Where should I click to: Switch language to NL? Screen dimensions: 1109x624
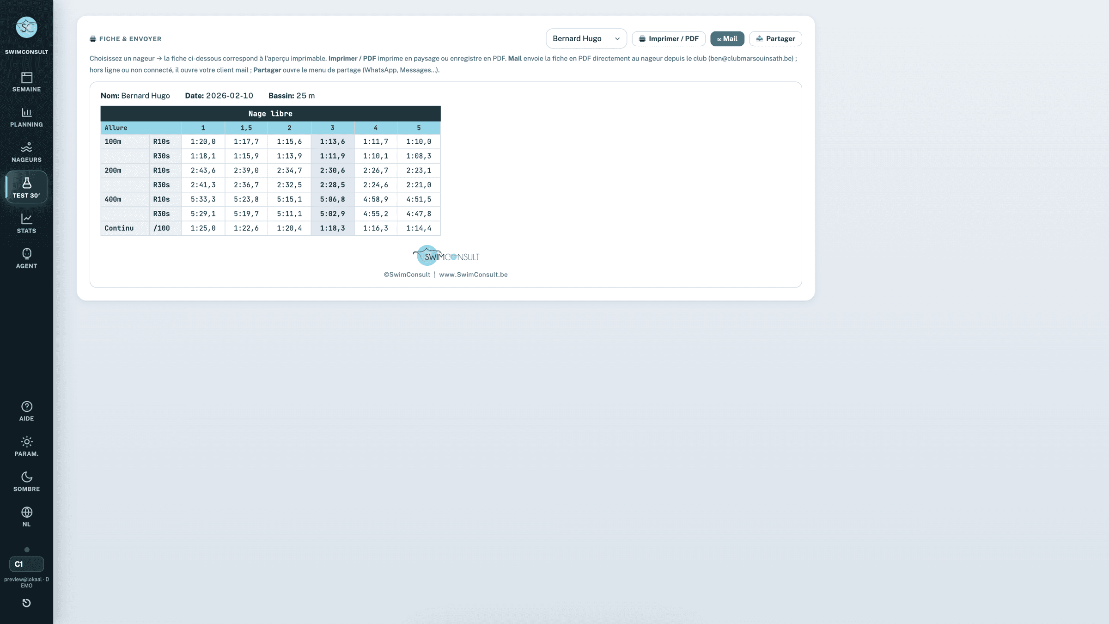(26, 517)
